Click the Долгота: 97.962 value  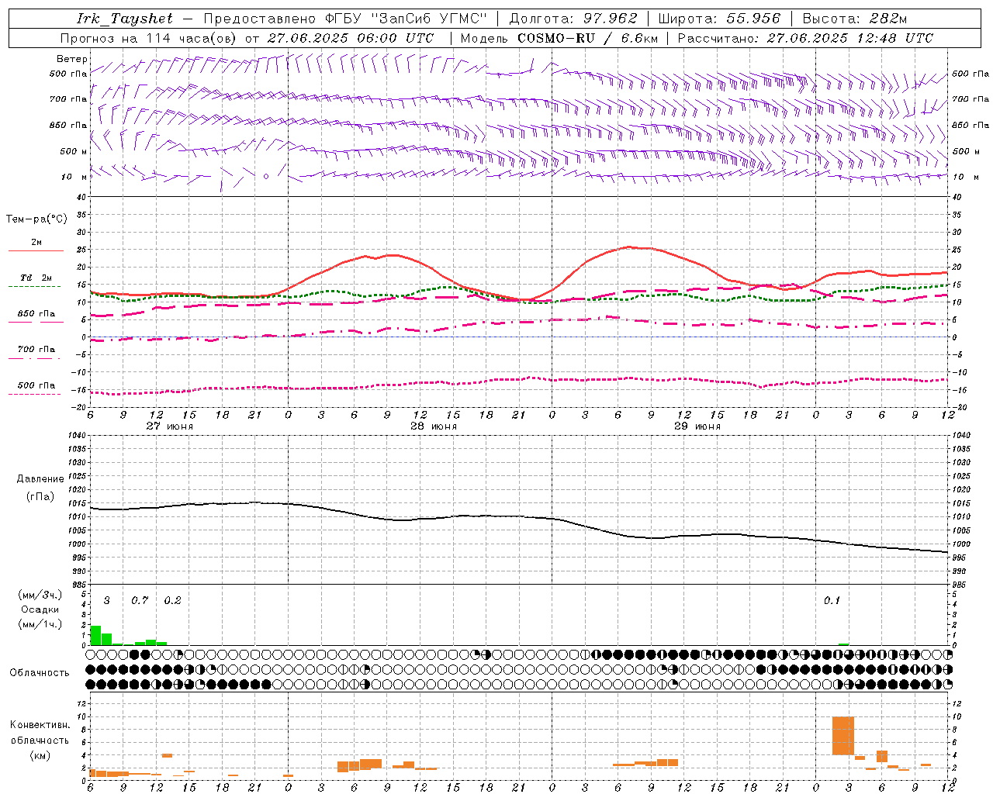pos(573,19)
